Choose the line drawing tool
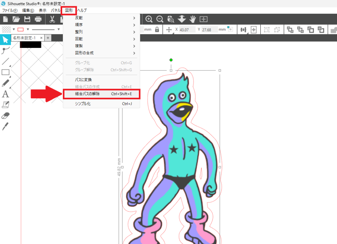Viewport: 337px width, 244px height. click(5, 61)
